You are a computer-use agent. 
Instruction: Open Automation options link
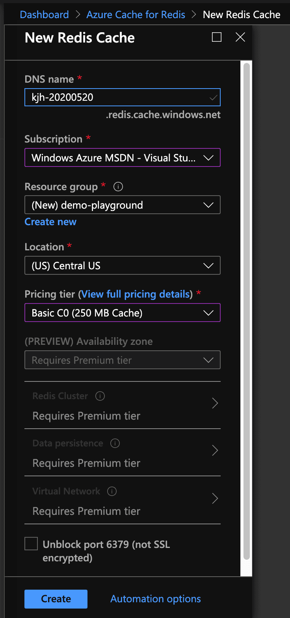point(156,599)
